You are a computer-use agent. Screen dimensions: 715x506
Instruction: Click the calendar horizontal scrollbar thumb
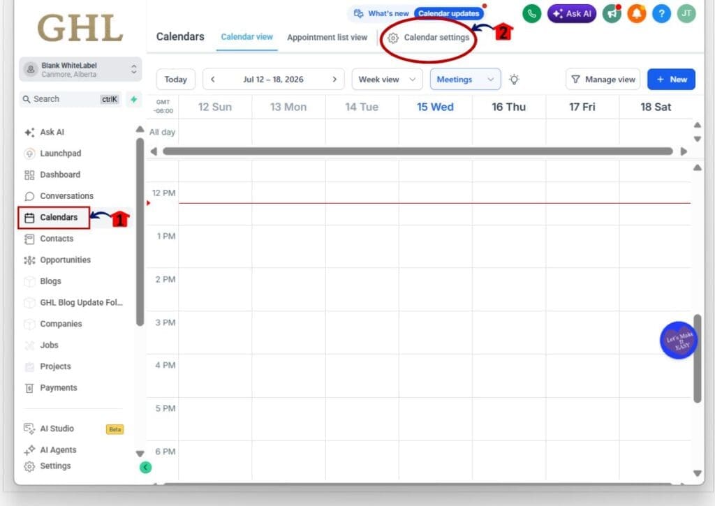(418, 151)
